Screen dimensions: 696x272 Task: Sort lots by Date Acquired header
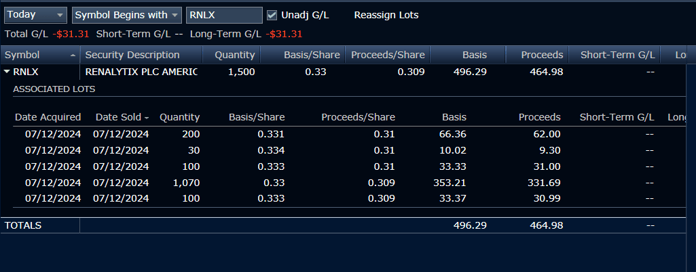click(x=48, y=117)
